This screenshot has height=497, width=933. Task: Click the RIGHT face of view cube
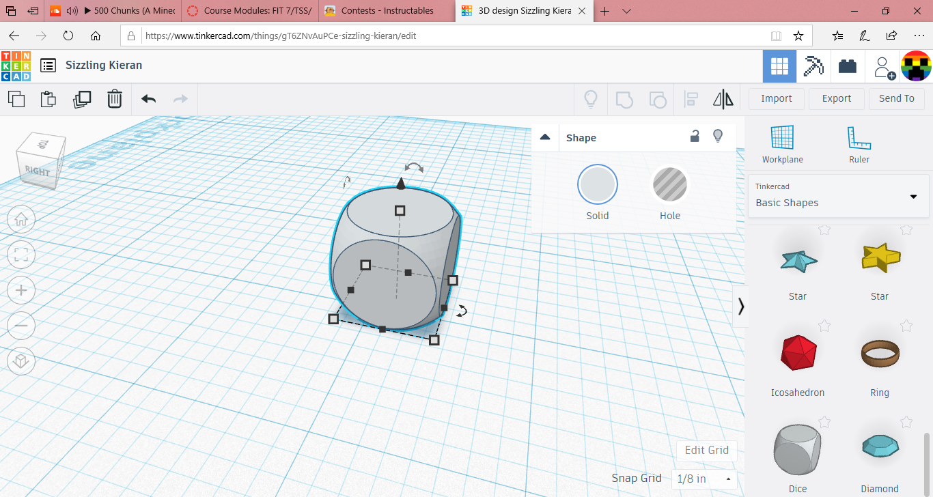(36, 171)
